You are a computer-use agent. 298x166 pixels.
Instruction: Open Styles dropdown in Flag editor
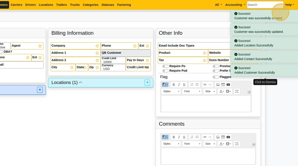click(x=171, y=91)
